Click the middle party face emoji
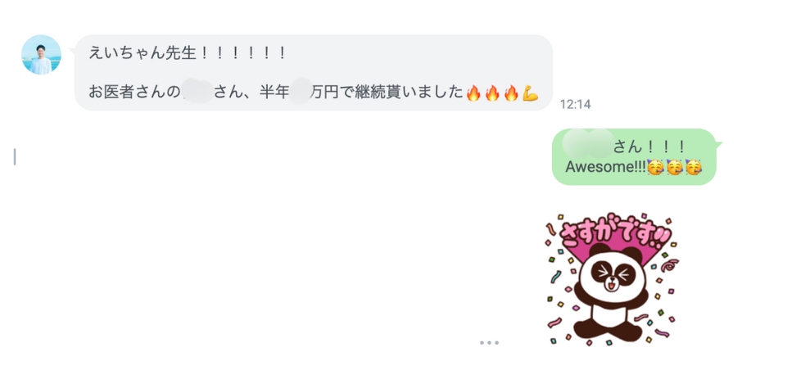This screenshot has height=370, width=796. coord(674,166)
